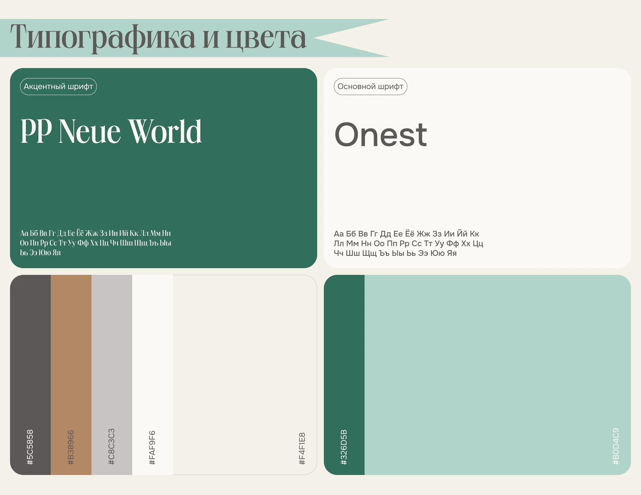641x495 pixels.
Task: Click the 'Onest' font name
Action: pos(381,134)
